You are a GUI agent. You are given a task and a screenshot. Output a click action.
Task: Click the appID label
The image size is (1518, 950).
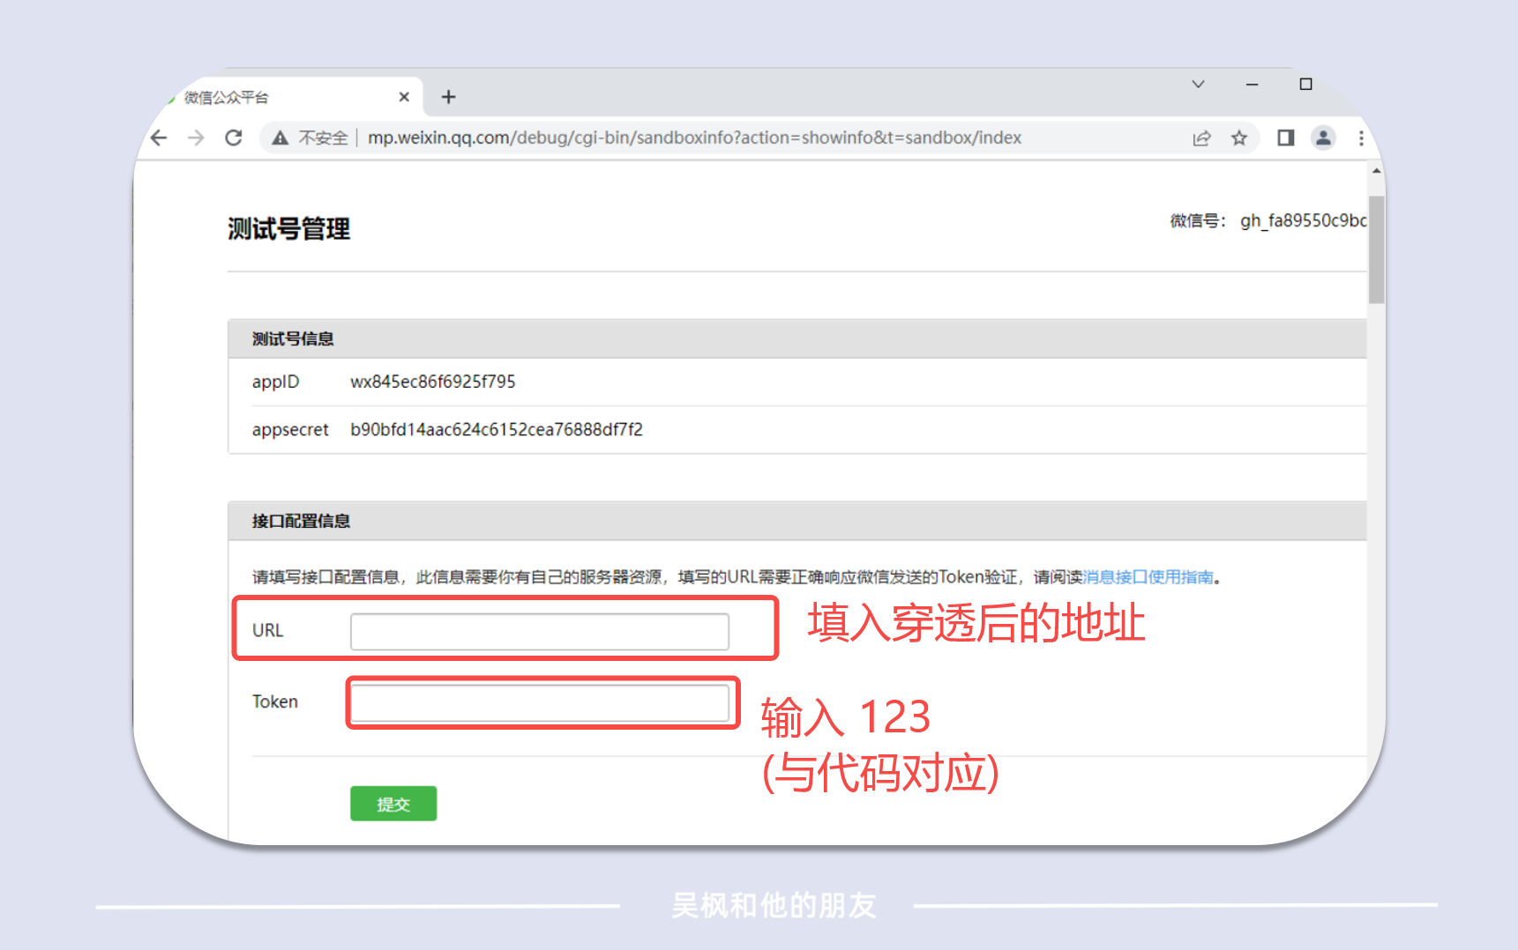click(x=276, y=382)
